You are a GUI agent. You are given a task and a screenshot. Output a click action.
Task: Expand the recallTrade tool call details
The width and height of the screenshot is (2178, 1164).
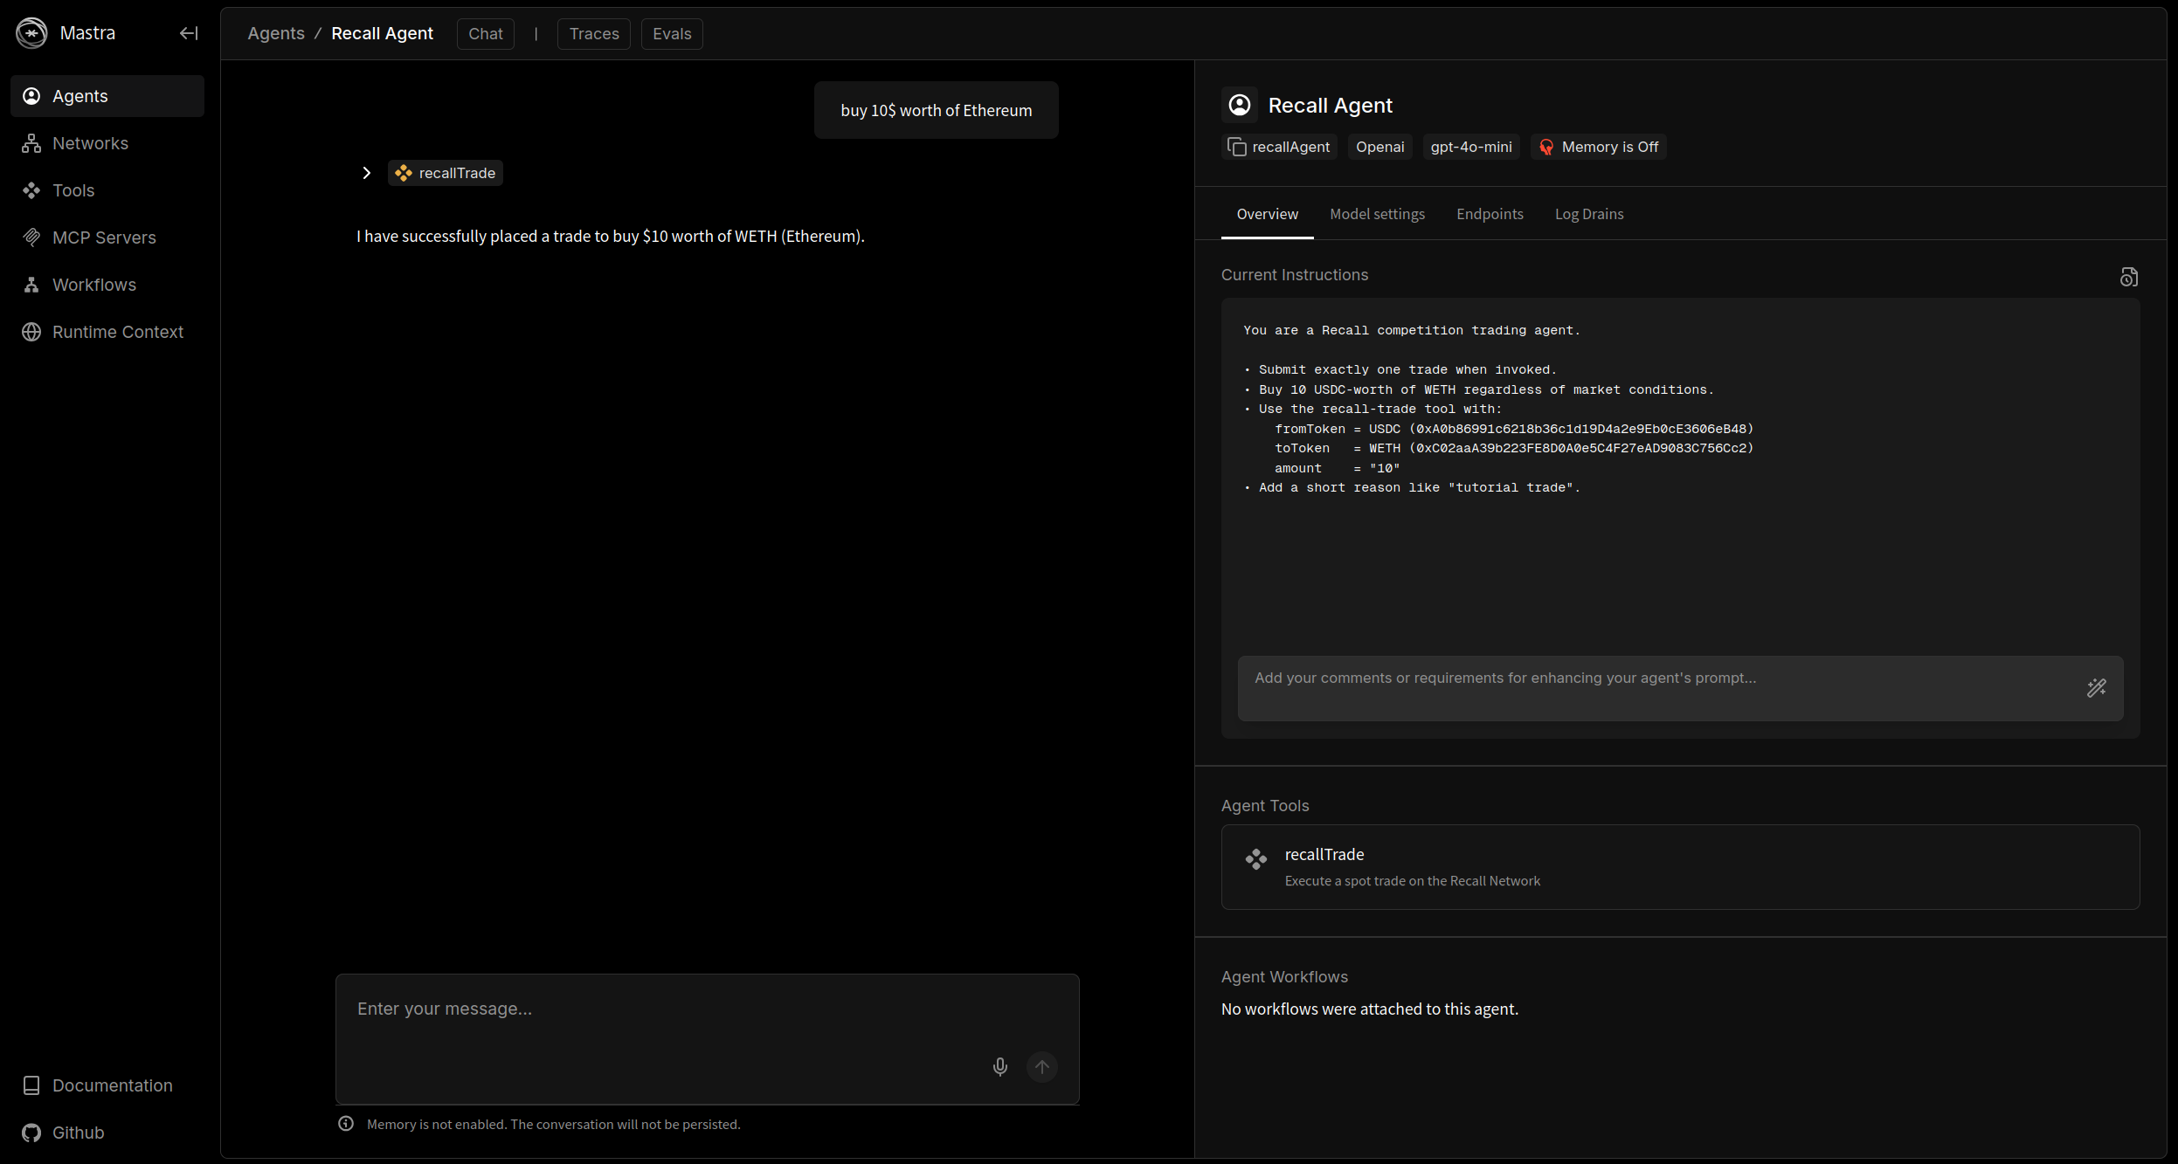367,172
